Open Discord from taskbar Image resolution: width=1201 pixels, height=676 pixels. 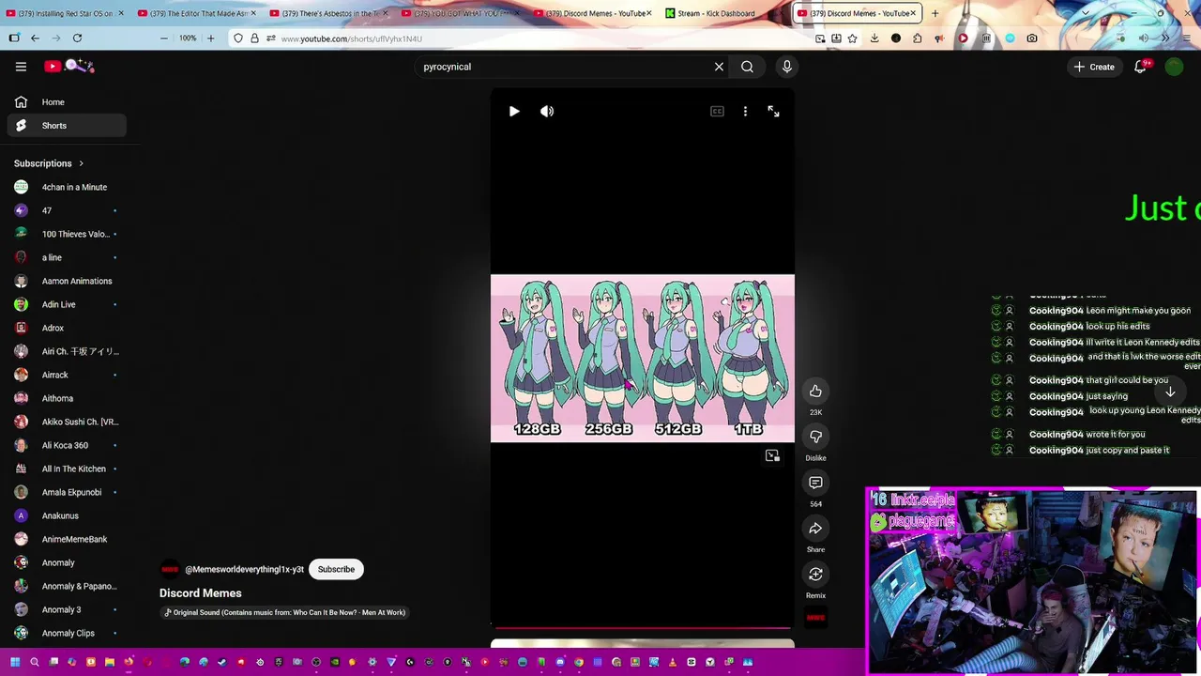click(560, 662)
